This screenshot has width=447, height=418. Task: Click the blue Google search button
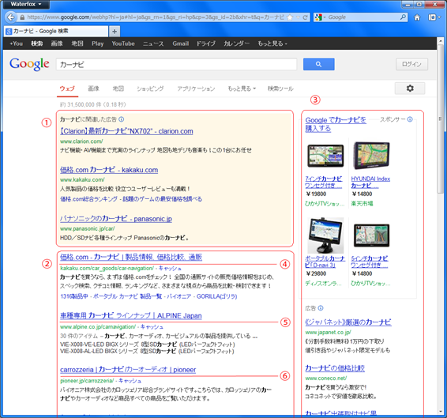click(319, 64)
